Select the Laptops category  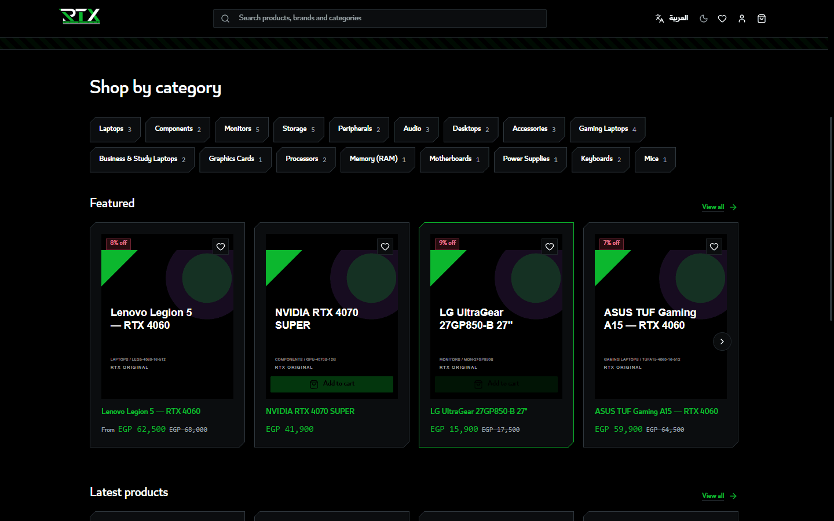pos(115,129)
